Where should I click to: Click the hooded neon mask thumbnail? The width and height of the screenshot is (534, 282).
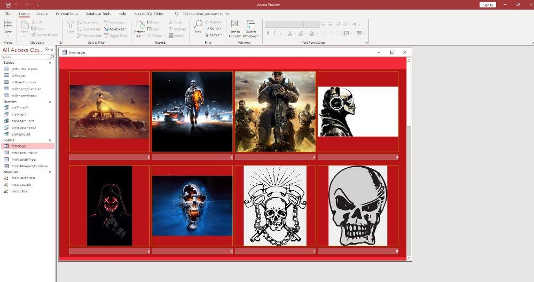tap(109, 206)
